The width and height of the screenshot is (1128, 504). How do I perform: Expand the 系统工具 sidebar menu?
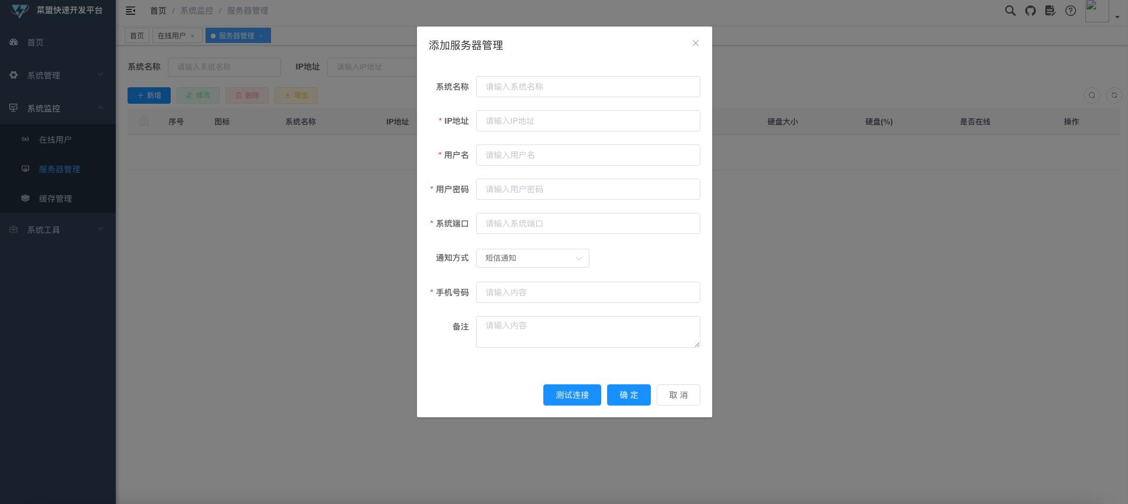[58, 230]
